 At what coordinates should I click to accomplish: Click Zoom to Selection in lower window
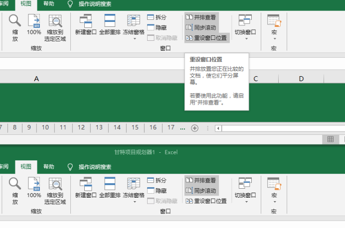pos(55,191)
